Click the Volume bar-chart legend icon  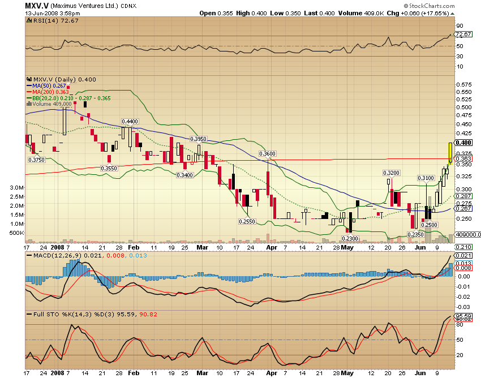click(x=29, y=104)
